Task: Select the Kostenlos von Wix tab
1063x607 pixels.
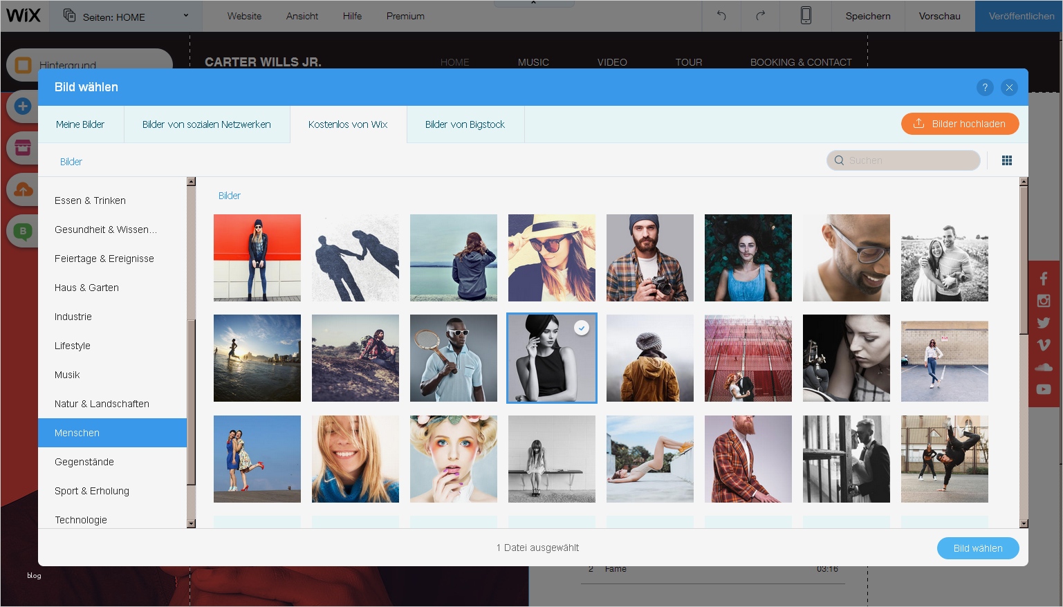Action: [x=348, y=124]
